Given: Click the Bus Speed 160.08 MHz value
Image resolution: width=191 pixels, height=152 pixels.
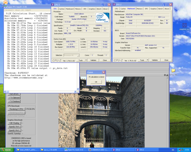Looking at the screenshot, I should 71,47.
